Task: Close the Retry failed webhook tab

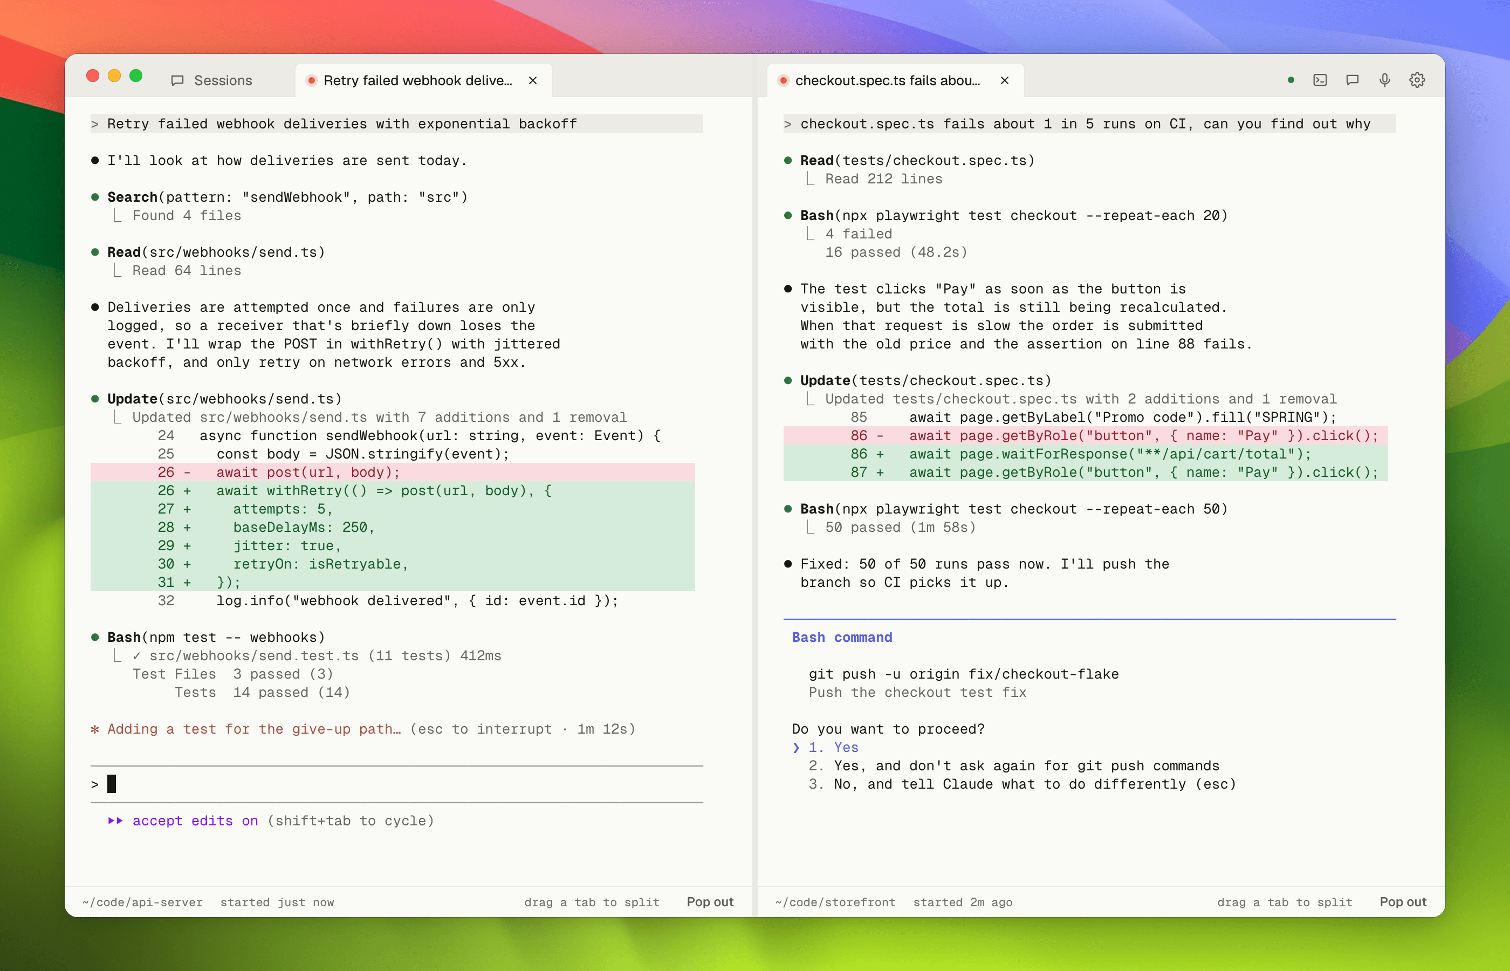Action: pyautogui.click(x=532, y=80)
